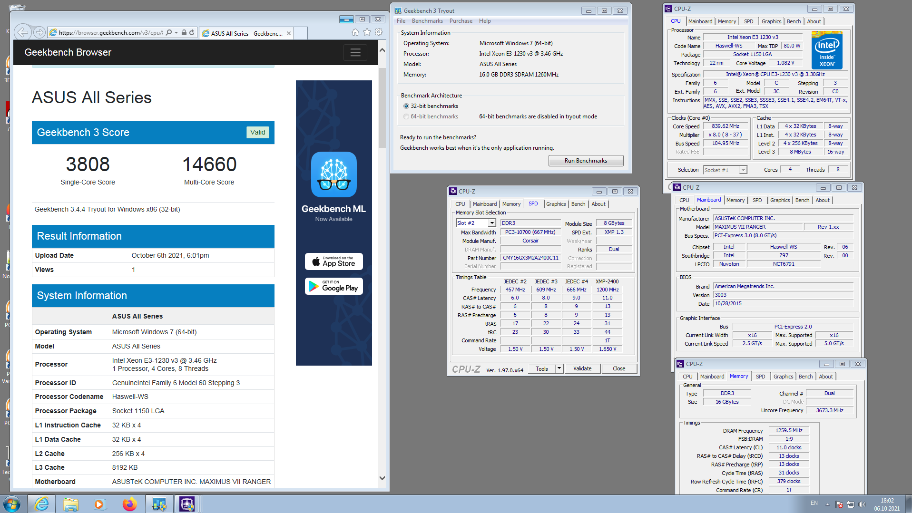Switch to Mainboard tab in top CPU-Z window

click(700, 21)
